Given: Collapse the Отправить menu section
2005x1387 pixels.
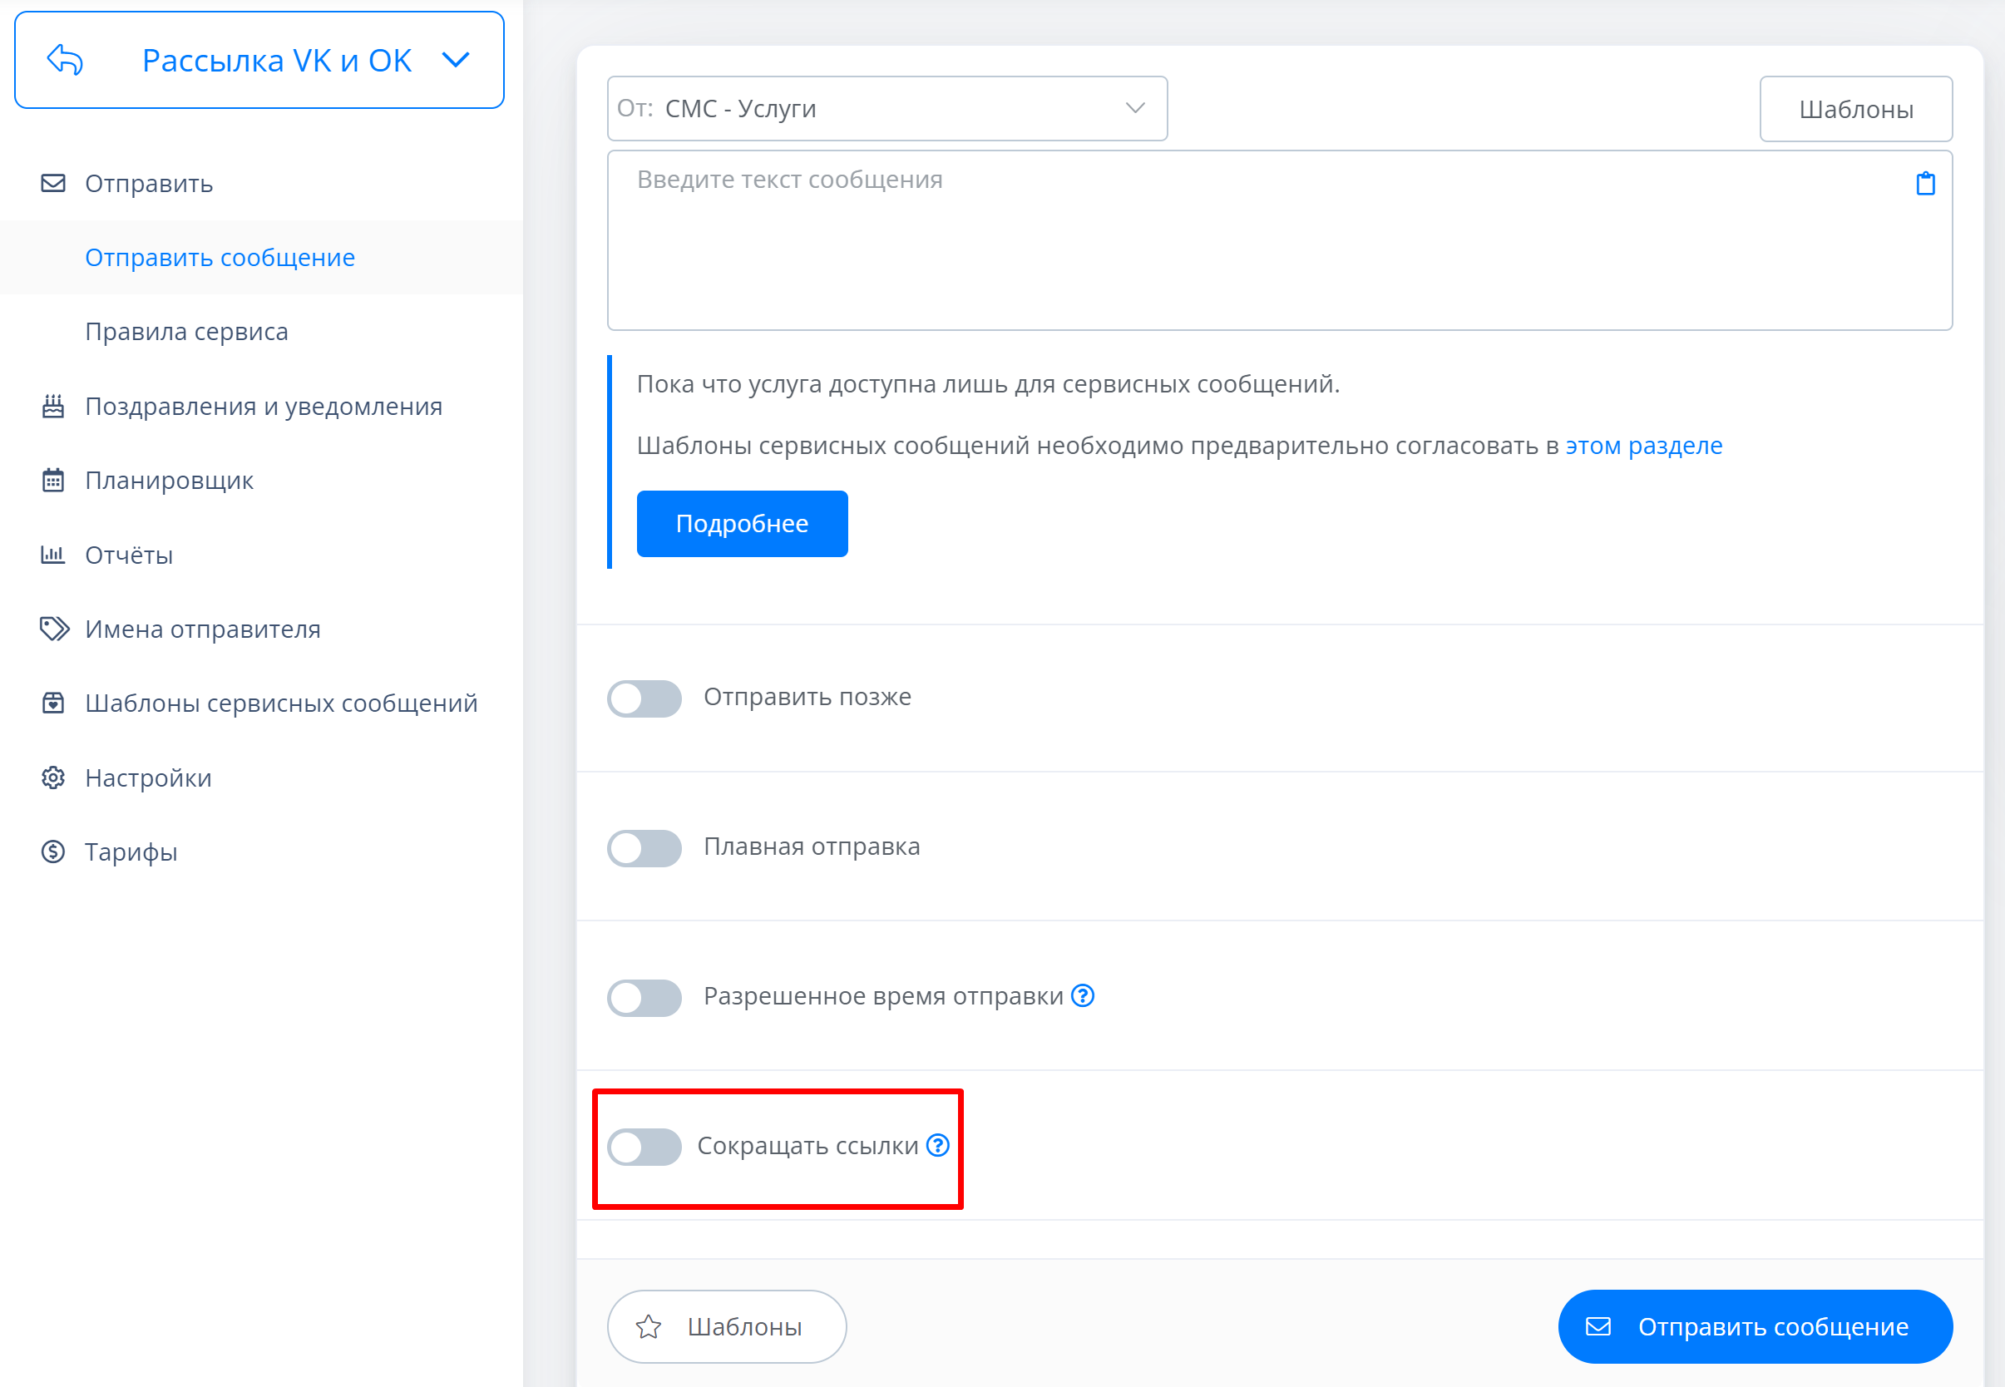Looking at the screenshot, I should 149,184.
